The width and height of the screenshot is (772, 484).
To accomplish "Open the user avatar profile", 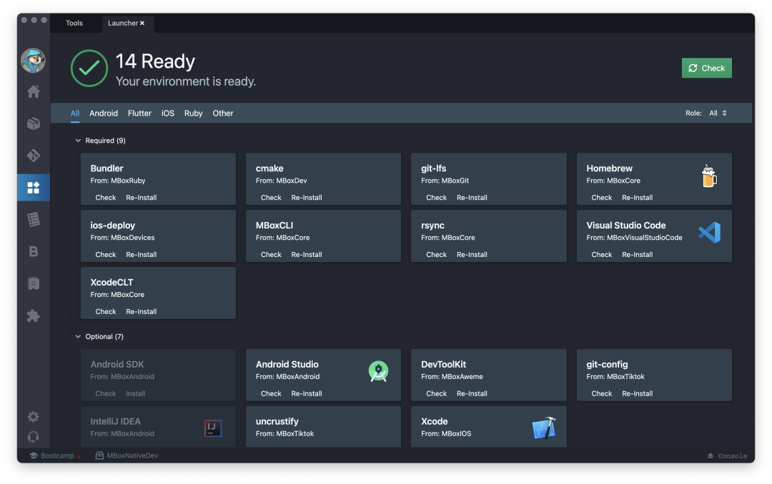I will (x=33, y=61).
